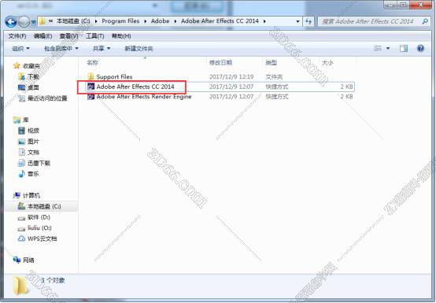
Task: Click the blue help question icon
Action: pos(420,48)
